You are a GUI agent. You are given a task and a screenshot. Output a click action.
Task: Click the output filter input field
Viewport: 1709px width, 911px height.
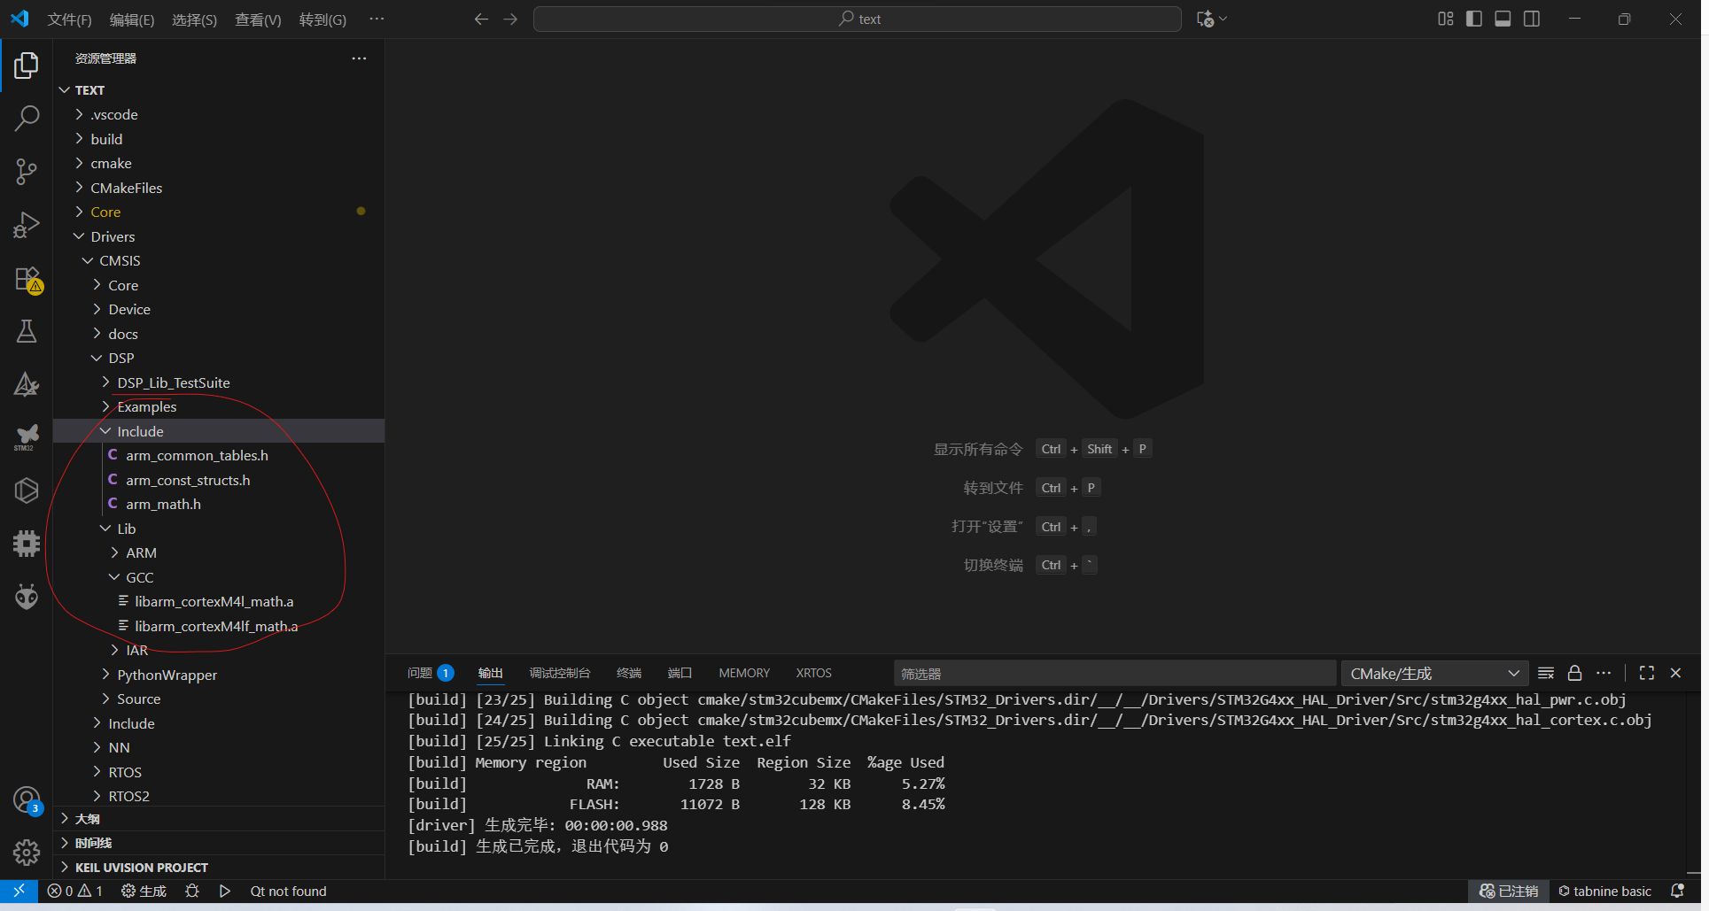1114,674
